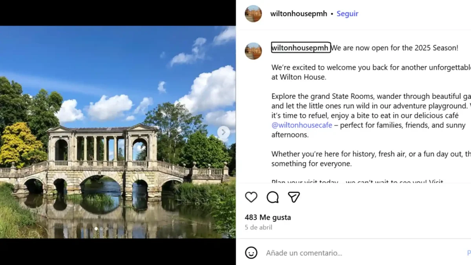This screenshot has height=265, width=471.
Task: Open the wiltonhousepmh profile from the header
Action: [x=298, y=14]
